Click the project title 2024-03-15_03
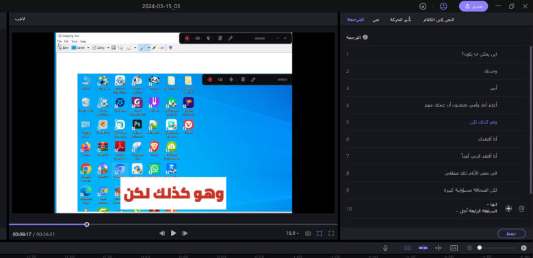The image size is (533, 258). (161, 6)
